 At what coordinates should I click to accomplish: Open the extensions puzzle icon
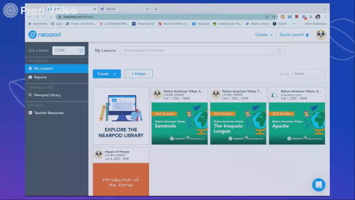311,17
